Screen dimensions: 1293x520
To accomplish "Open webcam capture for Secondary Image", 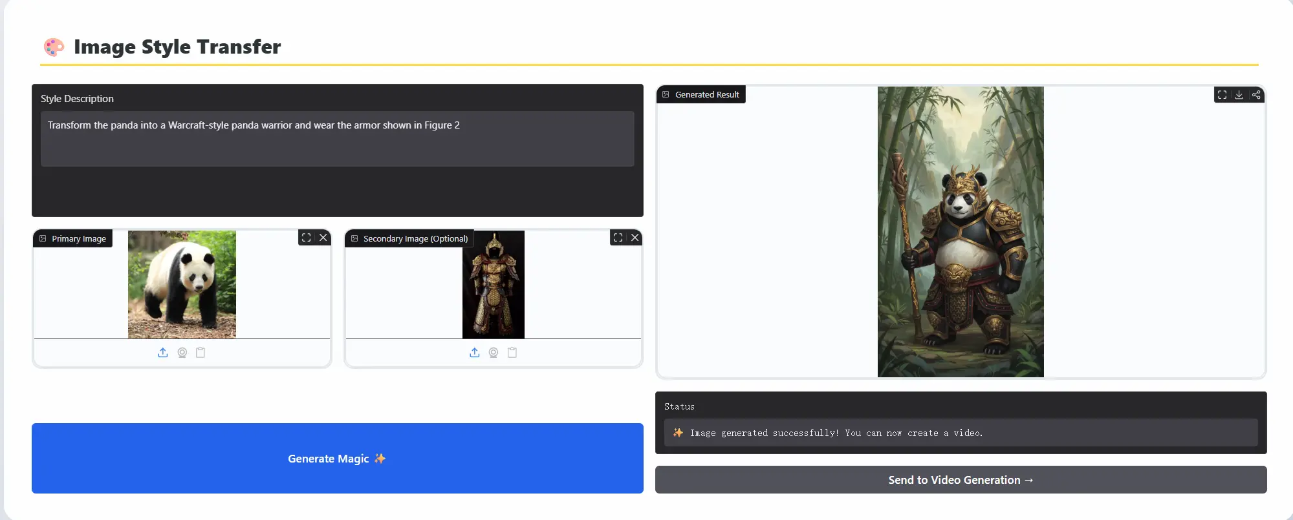I will 494,353.
